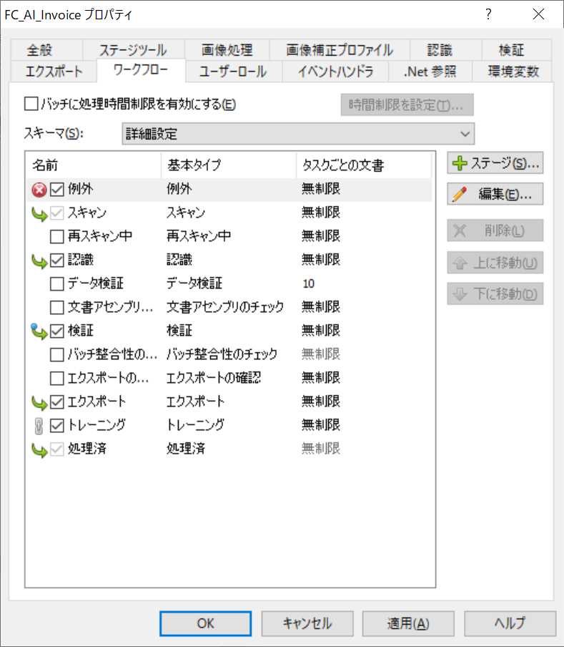Click the green arrow icon beside 認識
Viewport: 564px width, 647px height.
[x=39, y=261]
